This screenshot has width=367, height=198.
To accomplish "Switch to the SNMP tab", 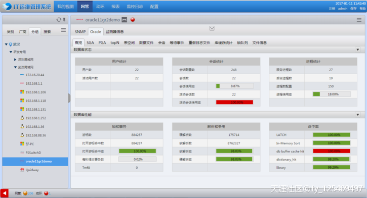I will coord(80,32).
